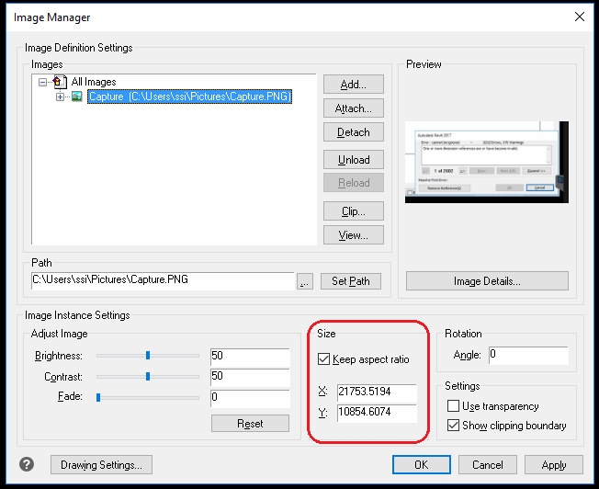Close the Image Manager dialog
599x489 pixels.
pos(580,17)
